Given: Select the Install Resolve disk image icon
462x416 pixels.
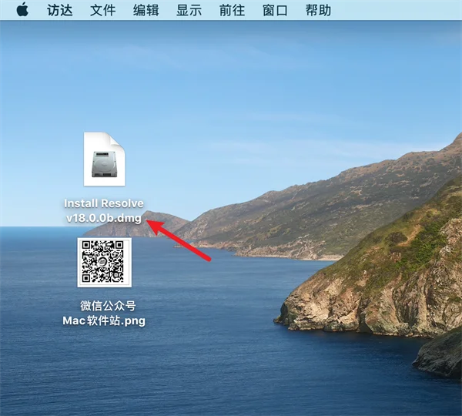Looking at the screenshot, I should (104, 159).
